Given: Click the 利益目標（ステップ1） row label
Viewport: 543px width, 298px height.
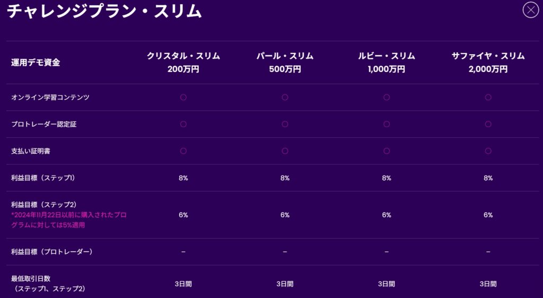Looking at the screenshot, I should click(x=43, y=178).
